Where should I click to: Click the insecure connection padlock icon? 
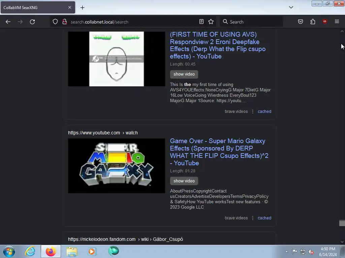tap(64, 21)
